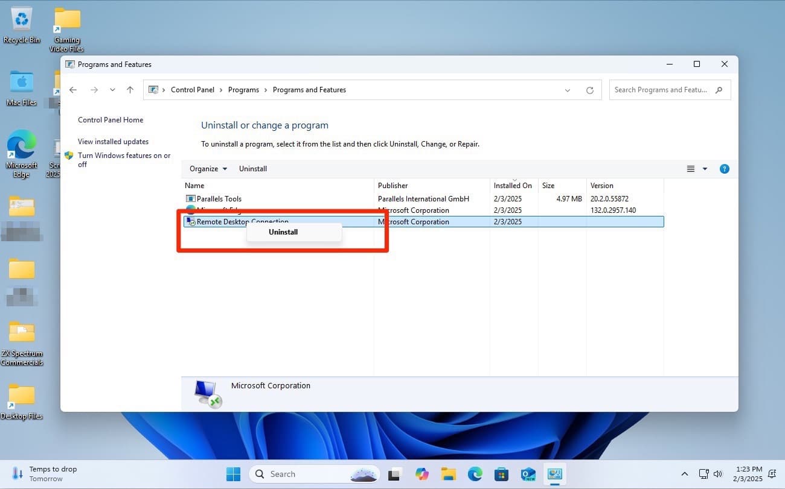Open File Explorer from the taskbar
This screenshot has width=785, height=489.
[448, 474]
